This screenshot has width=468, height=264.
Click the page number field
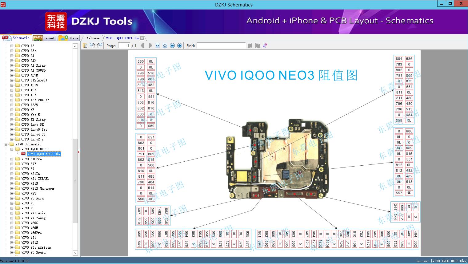[x=124, y=45]
